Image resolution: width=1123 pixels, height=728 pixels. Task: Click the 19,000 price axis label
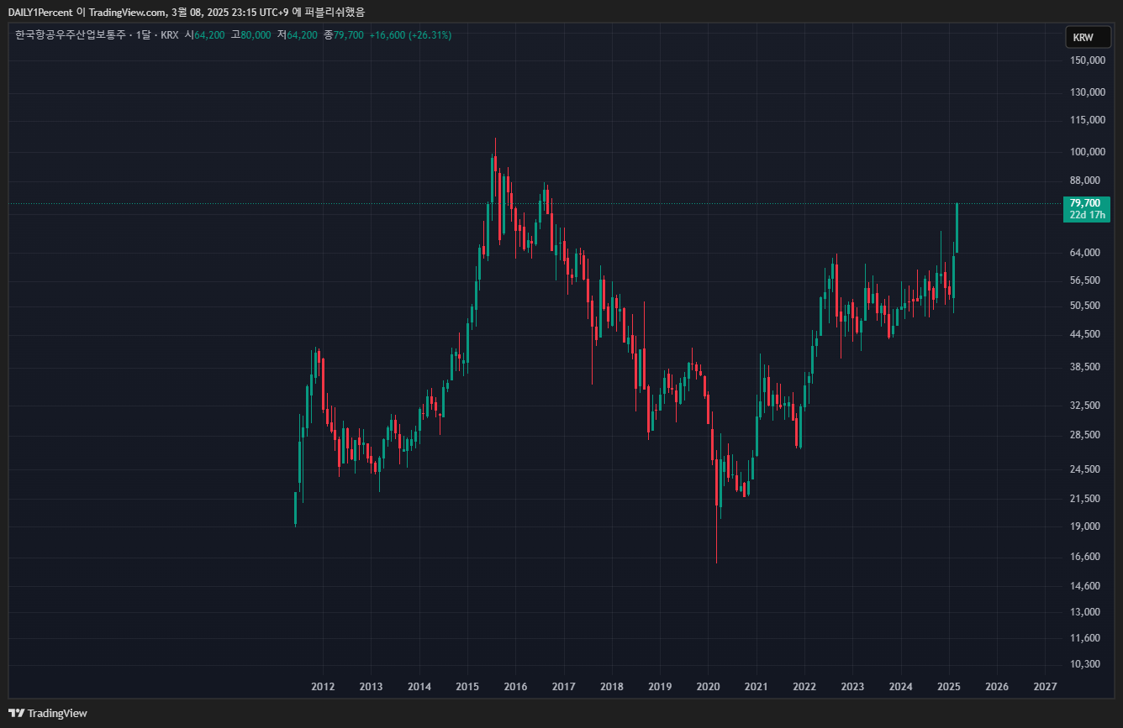[x=1083, y=526]
